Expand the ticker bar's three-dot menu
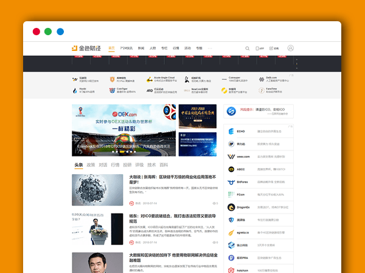 [296, 63]
